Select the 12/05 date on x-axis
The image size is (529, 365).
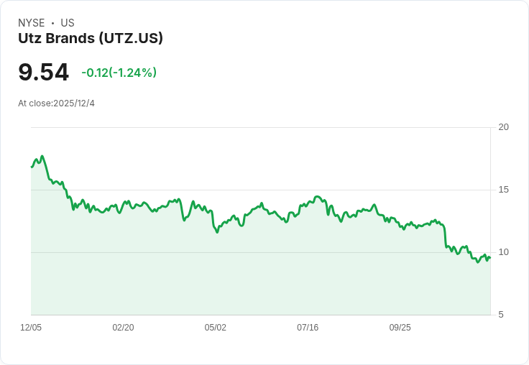pyautogui.click(x=31, y=328)
